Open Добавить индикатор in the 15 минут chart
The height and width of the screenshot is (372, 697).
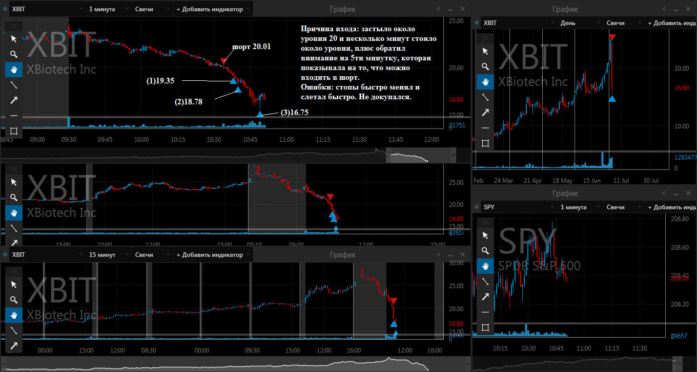click(x=213, y=254)
